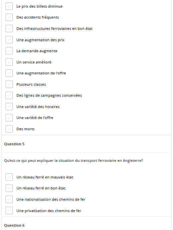Select 'Des infrastructures ferroviaires en bon état'
Screen dimensions: 173x230
pyautogui.click(x=9, y=29)
